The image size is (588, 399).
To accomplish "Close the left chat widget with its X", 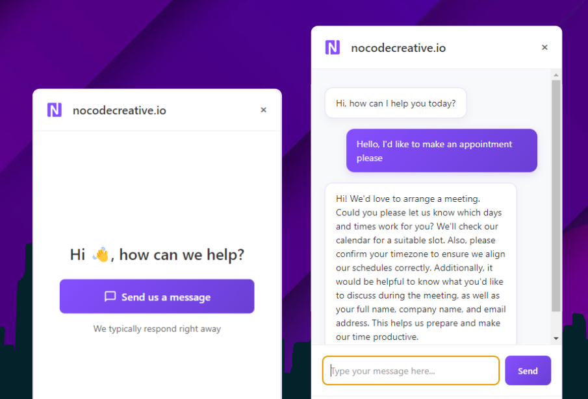I will (263, 110).
